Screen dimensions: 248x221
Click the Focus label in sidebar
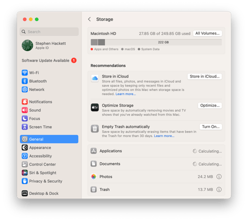tap(34, 118)
